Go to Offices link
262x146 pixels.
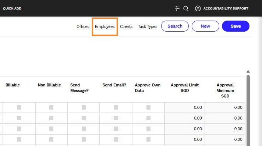pos(83,26)
